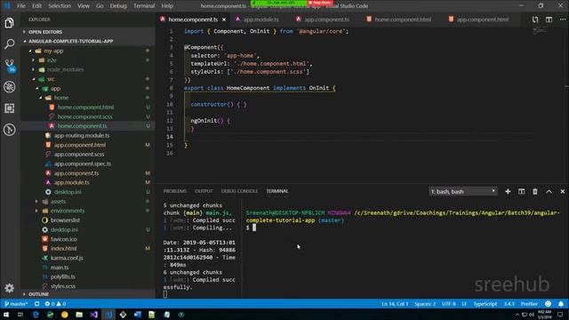
Task: Open notifications bell in status bar
Action: click(561, 304)
